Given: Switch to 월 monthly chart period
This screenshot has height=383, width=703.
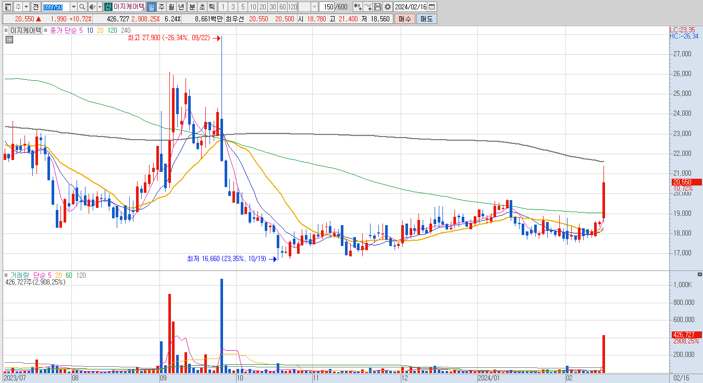Looking at the screenshot, I should (171, 7).
